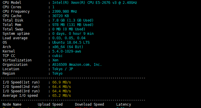Image resolution: width=201 pixels, height=108 pixels.
Task: Click the 'Organization' label
Action: pos(15,65)
